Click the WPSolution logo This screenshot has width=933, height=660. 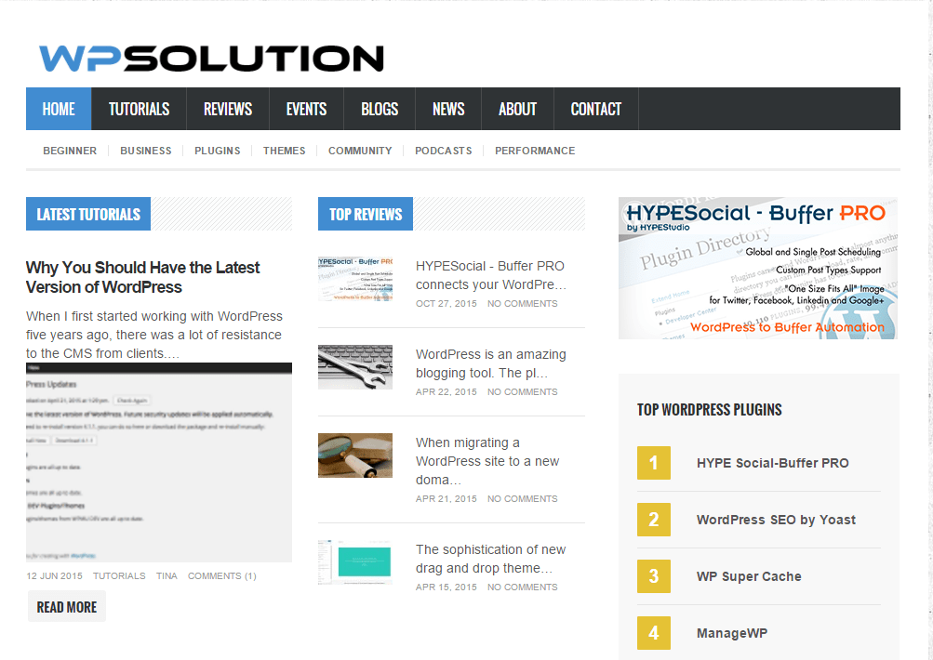(x=208, y=58)
